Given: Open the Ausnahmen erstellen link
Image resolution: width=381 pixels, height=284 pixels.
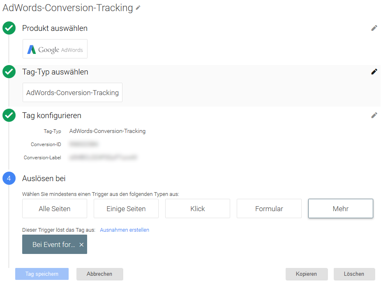Looking at the screenshot, I should pos(125,230).
